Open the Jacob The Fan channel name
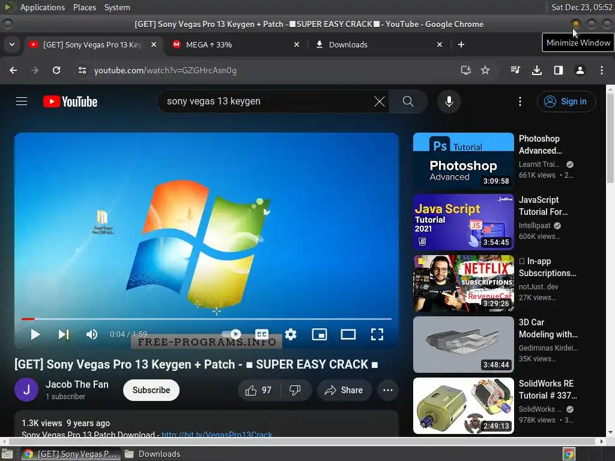Screen dimensions: 615x461 tap(77, 385)
